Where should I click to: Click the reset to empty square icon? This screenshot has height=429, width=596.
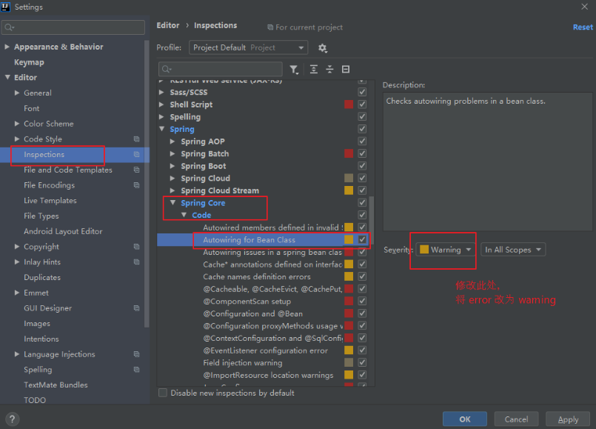pyautogui.click(x=346, y=69)
